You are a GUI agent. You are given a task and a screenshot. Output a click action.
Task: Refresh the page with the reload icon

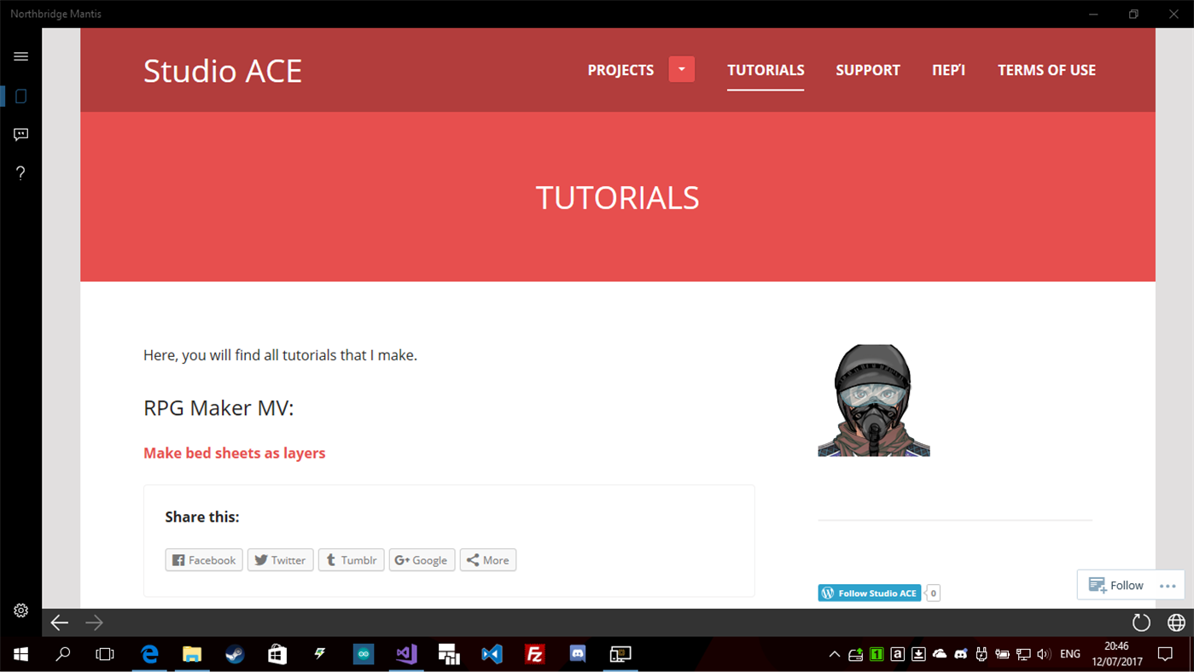pyautogui.click(x=1141, y=622)
